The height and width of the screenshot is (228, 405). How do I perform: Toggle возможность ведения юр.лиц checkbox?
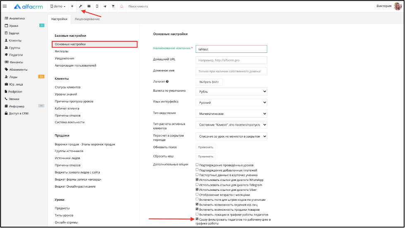coord(197,204)
